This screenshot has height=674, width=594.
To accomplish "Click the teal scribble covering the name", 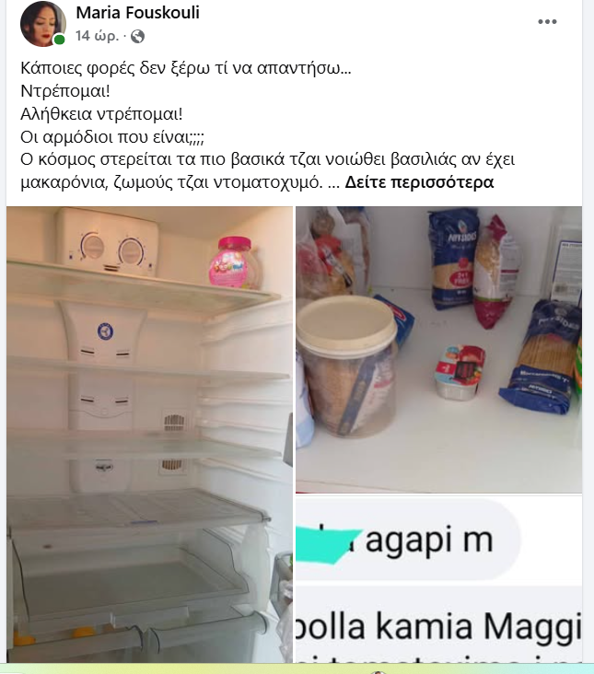I will click(329, 542).
